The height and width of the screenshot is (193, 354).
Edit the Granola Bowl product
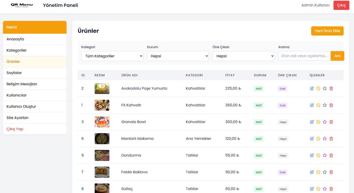pos(312,122)
